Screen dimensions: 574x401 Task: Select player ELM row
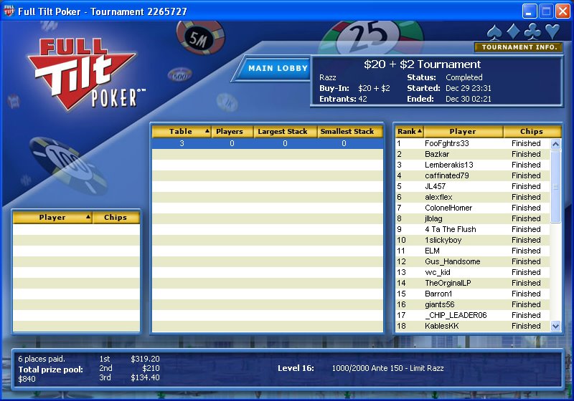click(x=473, y=251)
